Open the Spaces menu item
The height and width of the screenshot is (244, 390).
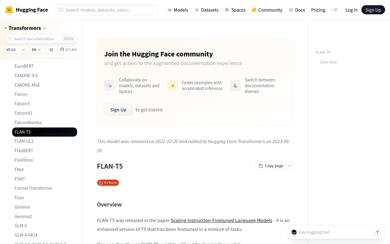(235, 10)
